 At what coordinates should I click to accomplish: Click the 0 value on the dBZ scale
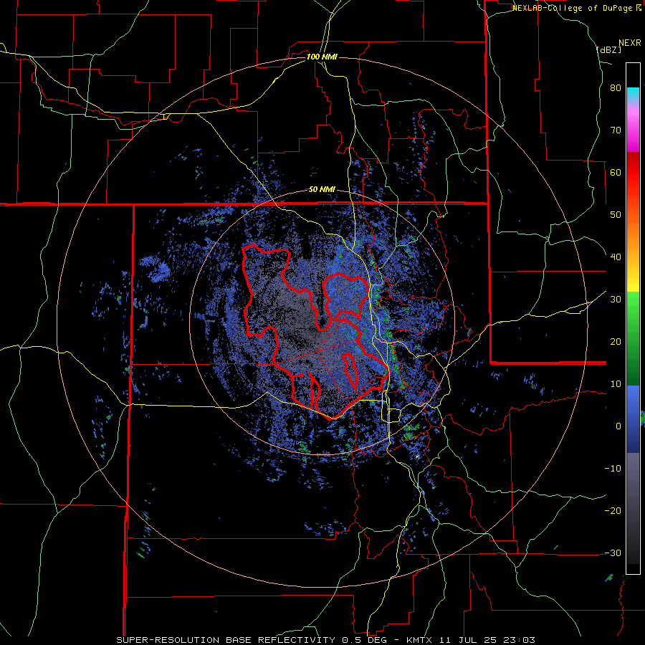pyautogui.click(x=618, y=426)
